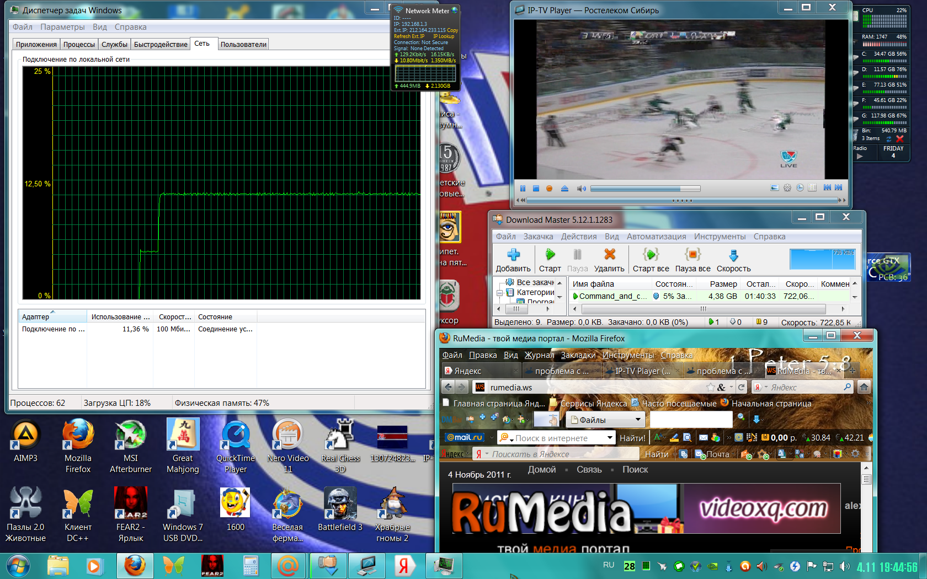Open IP-TV Player settings gear
Viewport: 927px width, 579px height.
click(x=787, y=188)
